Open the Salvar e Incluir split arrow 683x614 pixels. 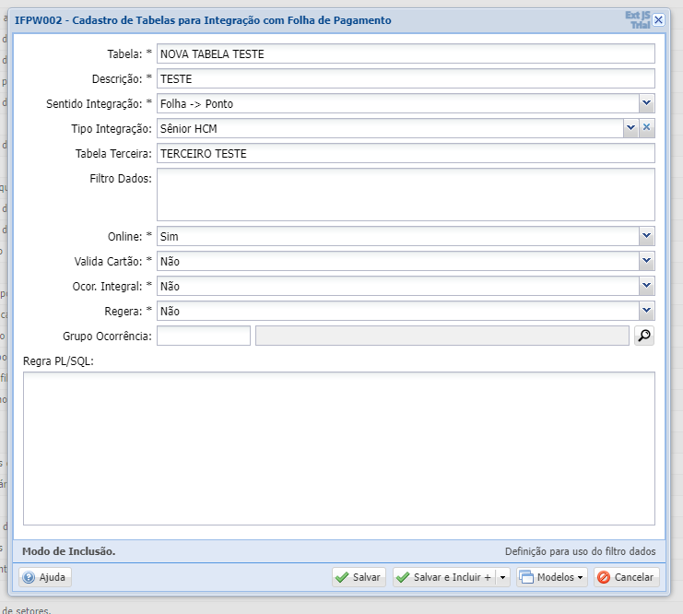[502, 577]
